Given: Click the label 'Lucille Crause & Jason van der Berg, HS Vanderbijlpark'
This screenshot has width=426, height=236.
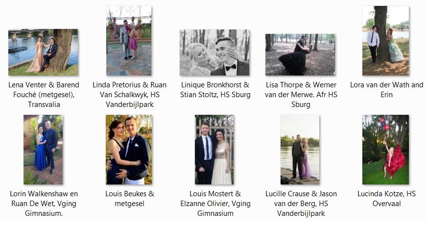Looking at the screenshot, I should click(301, 203).
